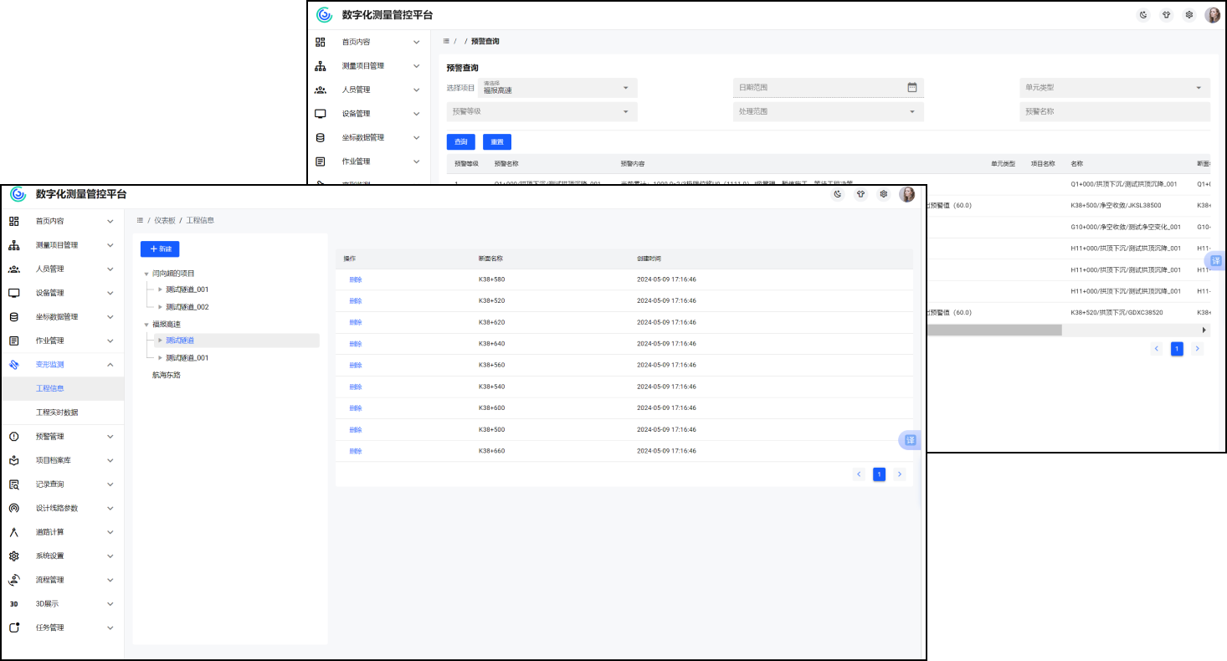Select page 1 in back window pagination

pyautogui.click(x=1177, y=349)
